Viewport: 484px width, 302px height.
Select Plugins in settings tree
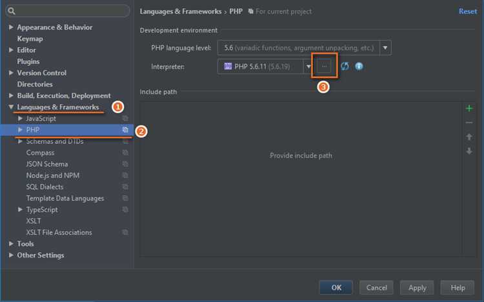tap(28, 61)
